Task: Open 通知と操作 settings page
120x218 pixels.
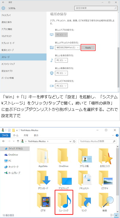Action: point(23,22)
